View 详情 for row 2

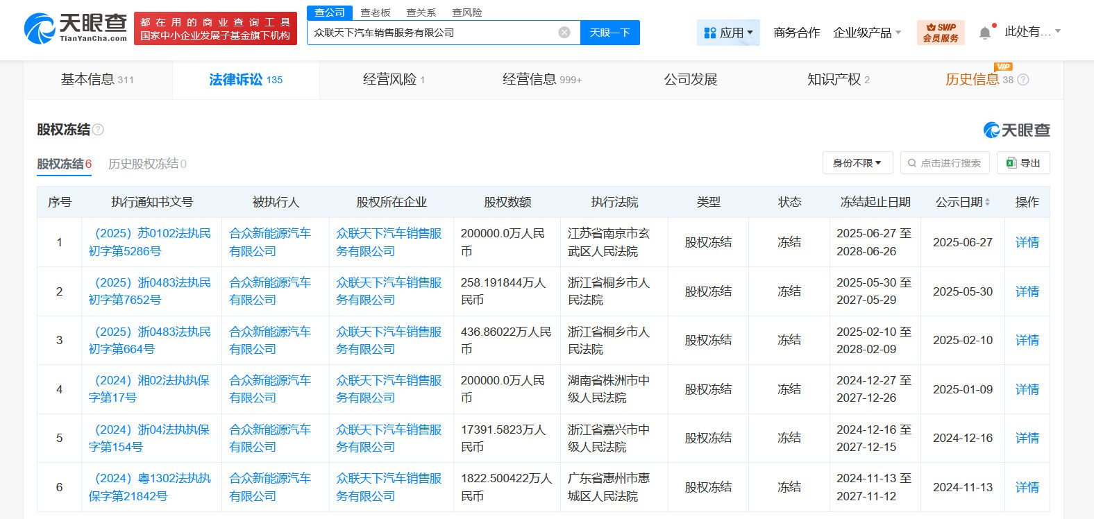(x=1027, y=291)
